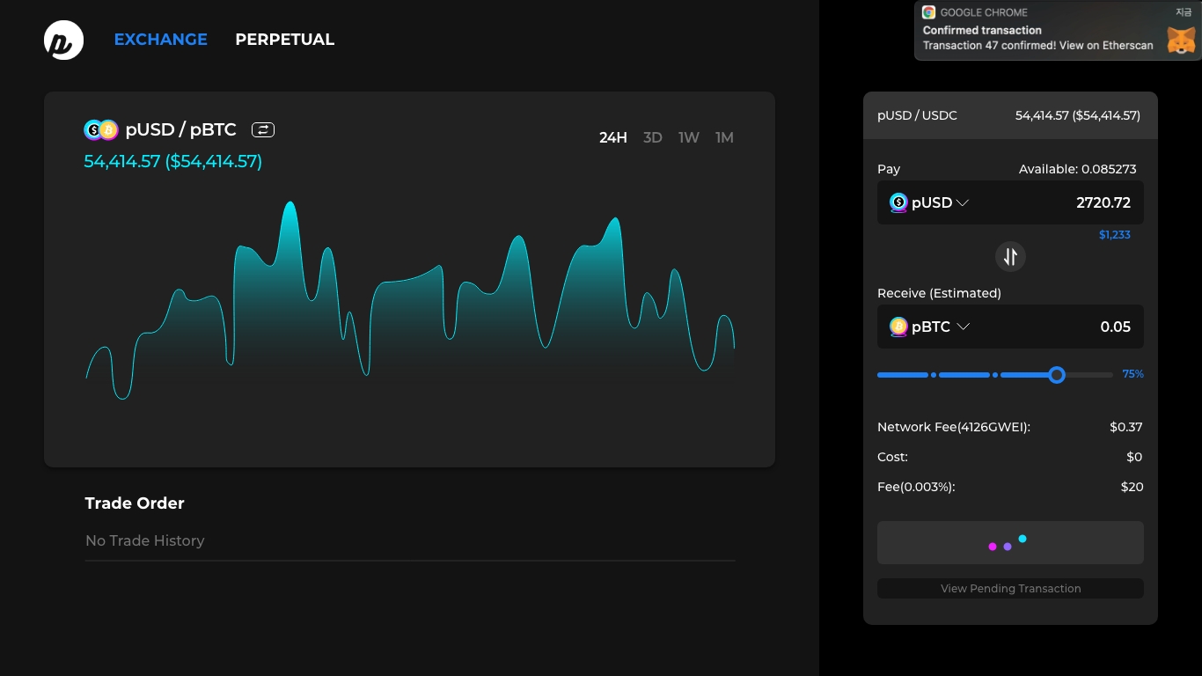Click the Google Chrome icon in notification
The image size is (1202, 676).
(929, 12)
